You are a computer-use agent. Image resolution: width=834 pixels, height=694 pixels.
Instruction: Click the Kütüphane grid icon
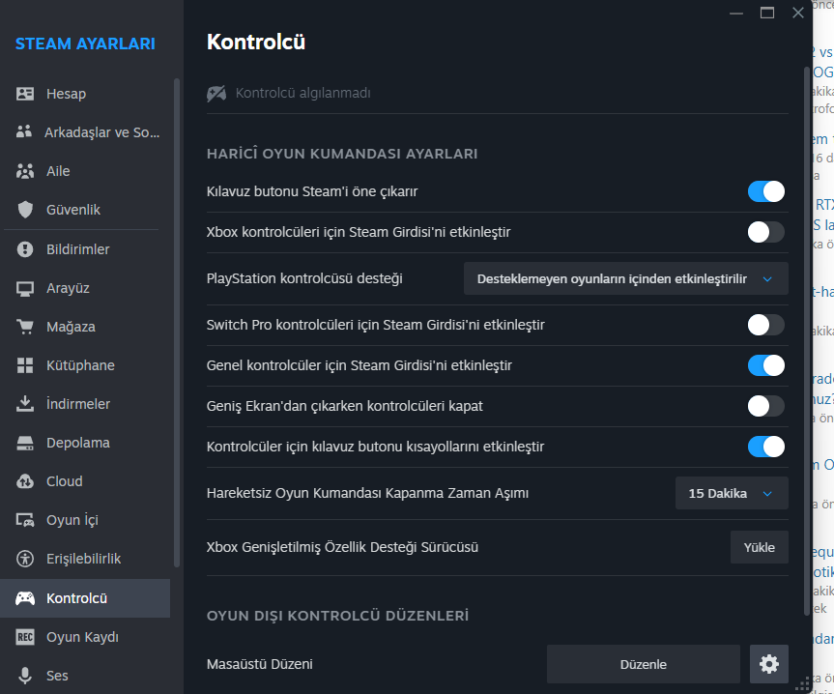point(25,365)
